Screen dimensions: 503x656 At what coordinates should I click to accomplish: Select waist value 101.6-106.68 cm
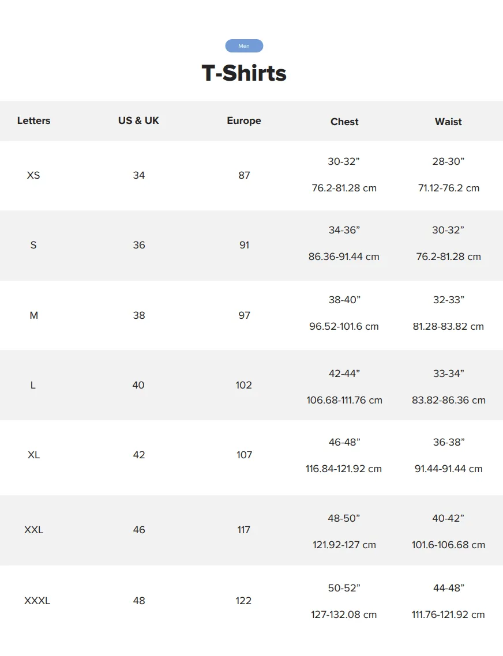coord(448,545)
